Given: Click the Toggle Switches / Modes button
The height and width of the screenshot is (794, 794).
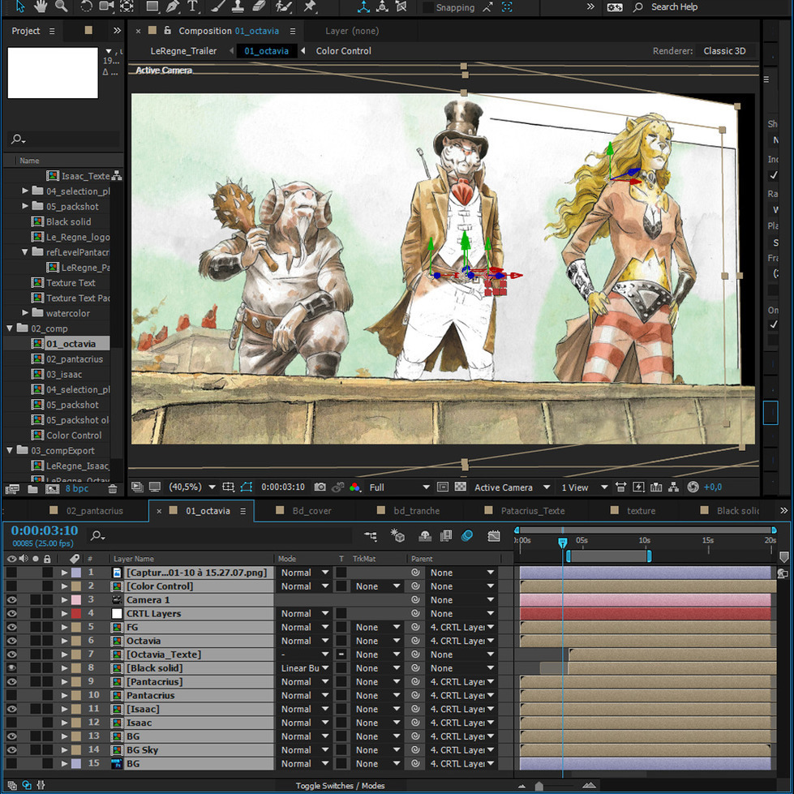Looking at the screenshot, I should pyautogui.click(x=340, y=785).
